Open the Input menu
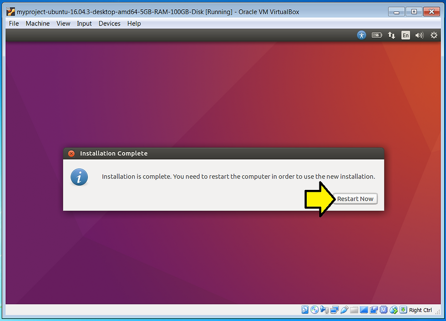Viewport: 446px width, 321px height. [84, 24]
